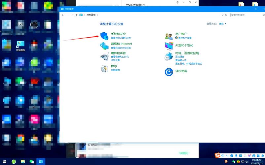Click the 外观和个性化 monitor icon
The image size is (265, 165).
(169, 46)
